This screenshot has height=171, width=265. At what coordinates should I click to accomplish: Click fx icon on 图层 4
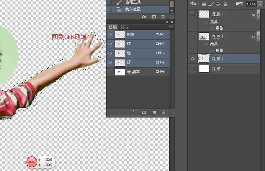tap(253, 15)
